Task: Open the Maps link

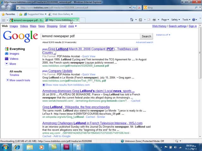Action: click(x=33, y=26)
